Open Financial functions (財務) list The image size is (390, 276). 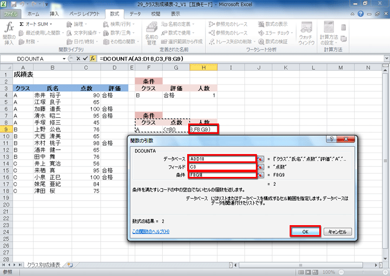pos(29,42)
